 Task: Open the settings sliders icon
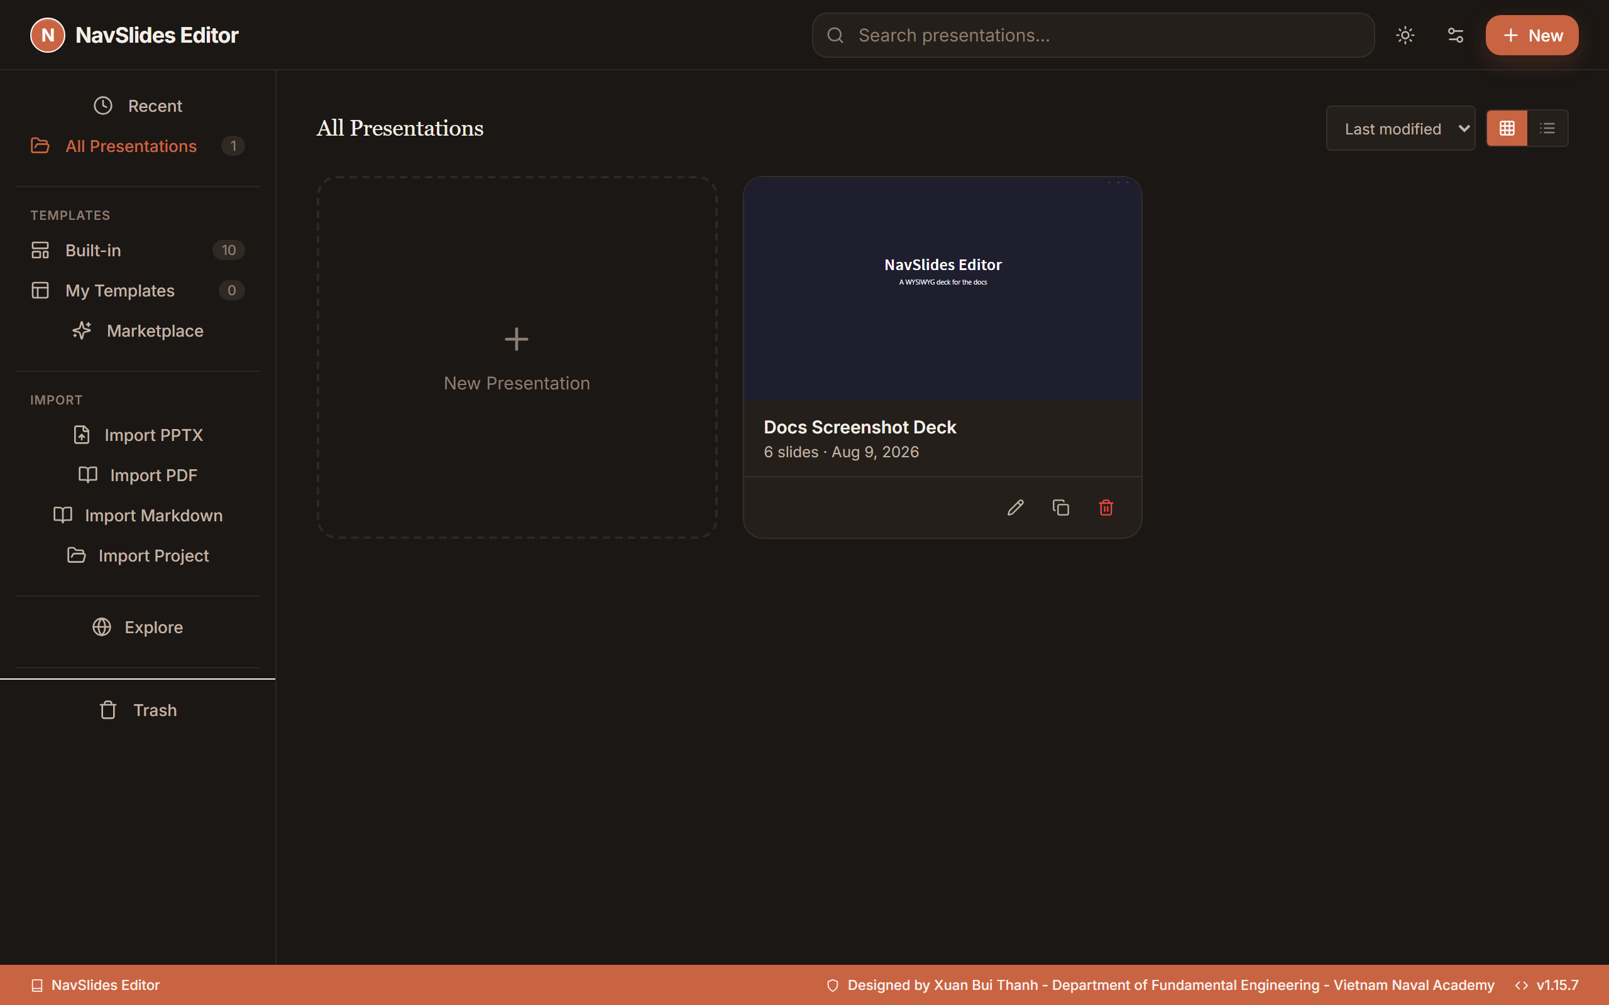pyautogui.click(x=1456, y=35)
